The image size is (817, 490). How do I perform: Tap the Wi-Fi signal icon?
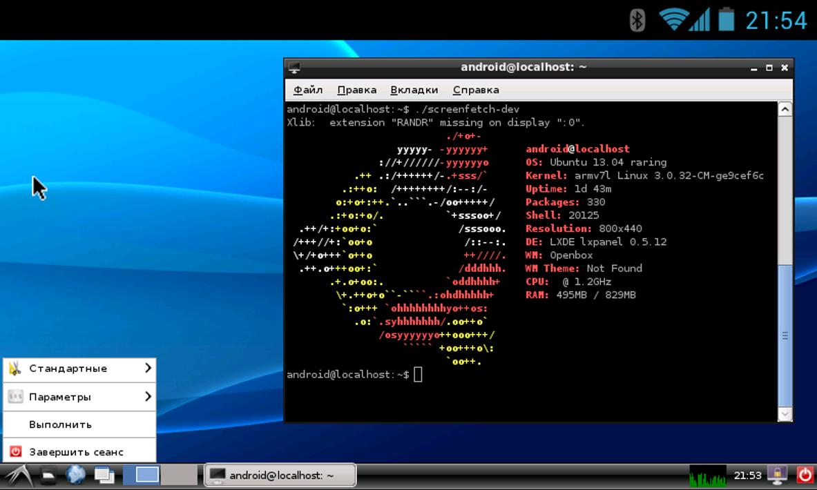click(x=673, y=20)
